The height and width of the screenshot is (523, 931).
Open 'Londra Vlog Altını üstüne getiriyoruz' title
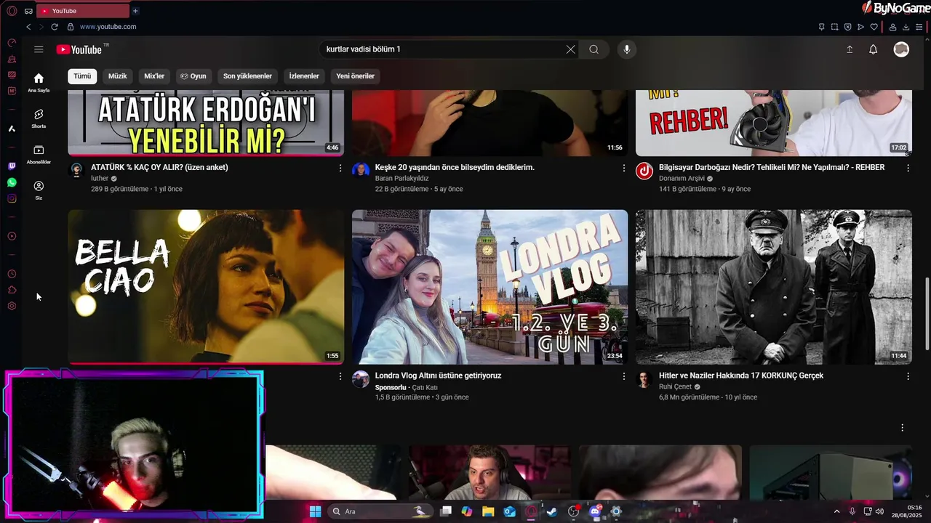438,376
